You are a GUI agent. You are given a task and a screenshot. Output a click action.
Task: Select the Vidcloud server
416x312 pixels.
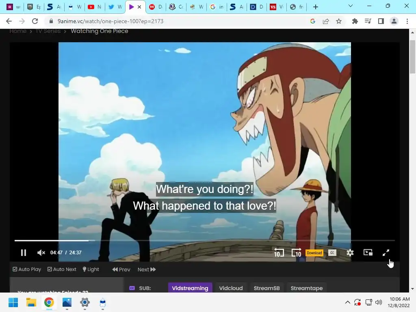[231, 288]
